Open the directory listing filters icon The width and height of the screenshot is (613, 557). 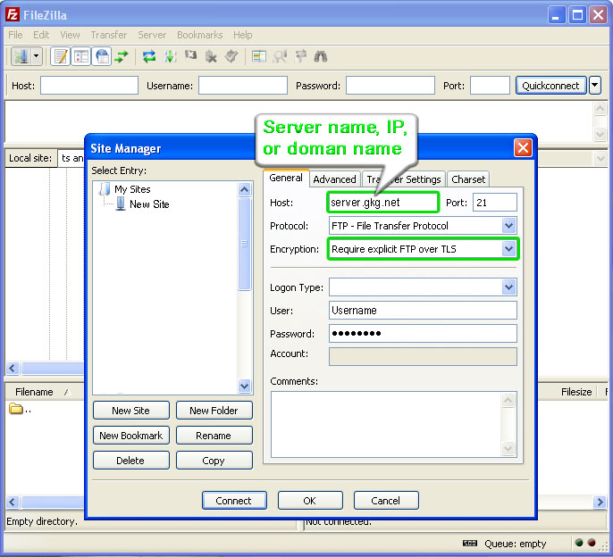click(x=259, y=56)
